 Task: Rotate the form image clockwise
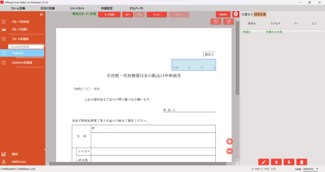[228, 21]
